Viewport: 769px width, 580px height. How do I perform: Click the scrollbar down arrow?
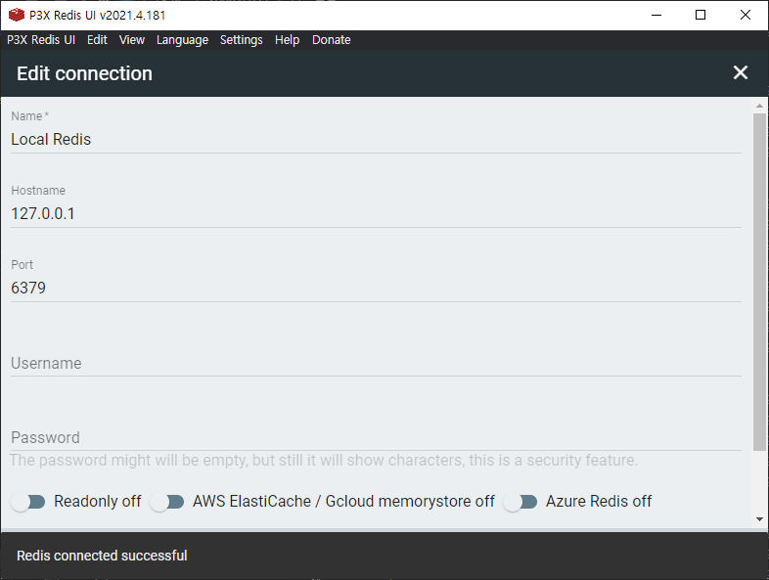[759, 519]
